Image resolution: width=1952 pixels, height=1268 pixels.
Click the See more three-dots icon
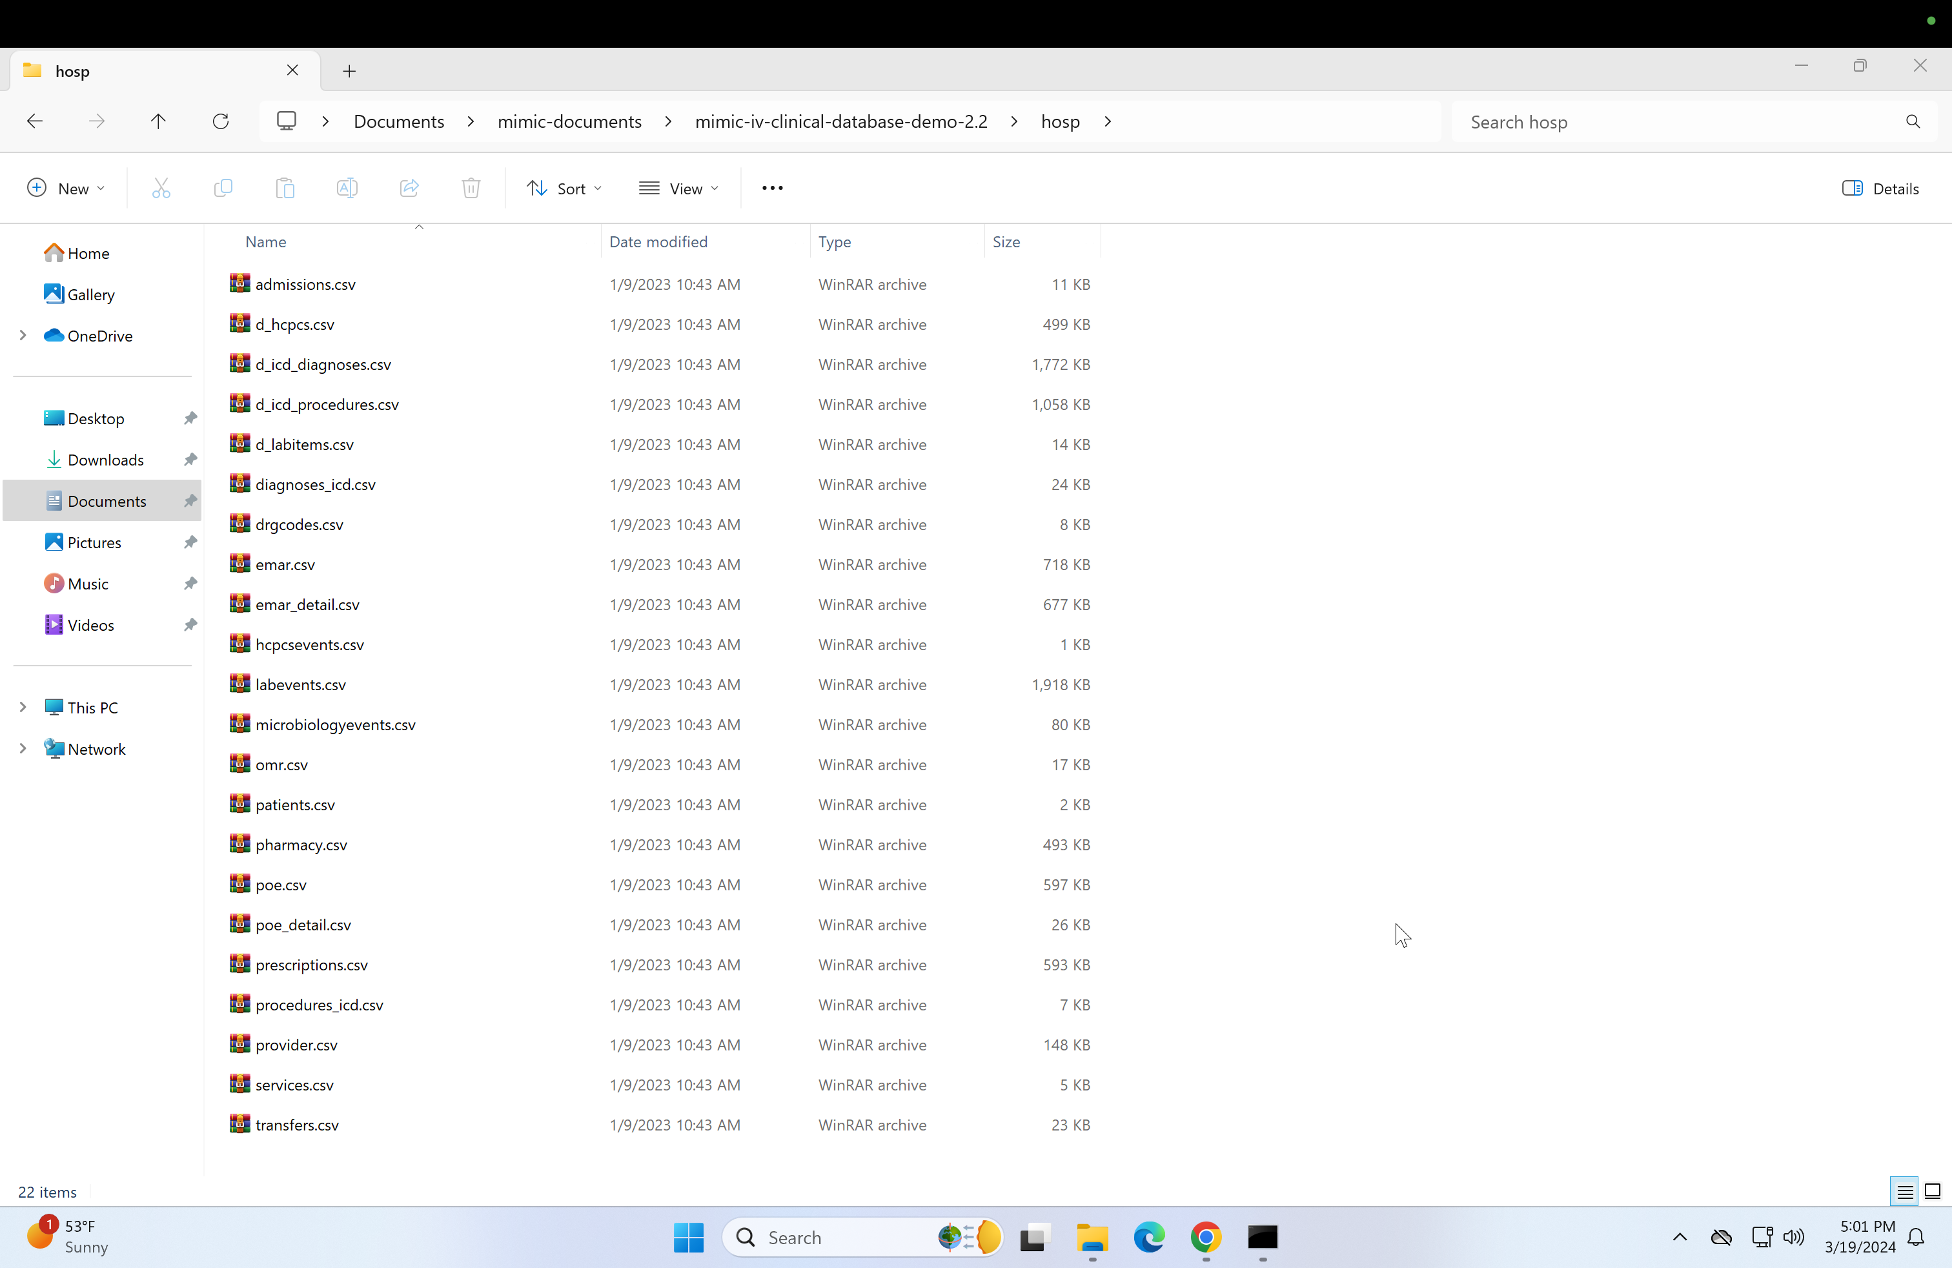[772, 189]
